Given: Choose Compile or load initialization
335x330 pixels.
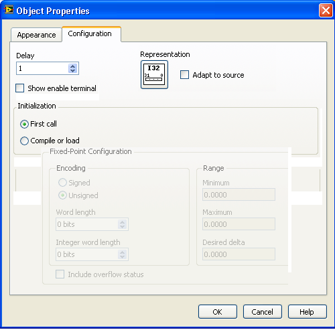Looking at the screenshot, I should pyautogui.click(x=24, y=141).
